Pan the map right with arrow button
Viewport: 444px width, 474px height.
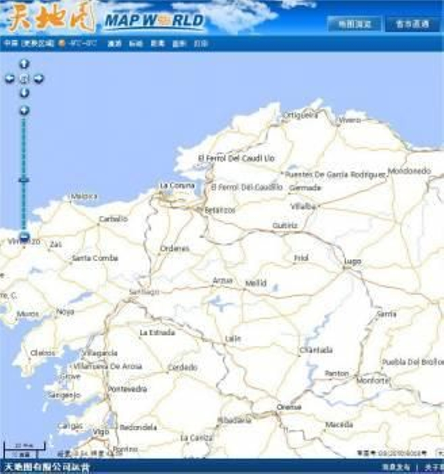point(39,79)
